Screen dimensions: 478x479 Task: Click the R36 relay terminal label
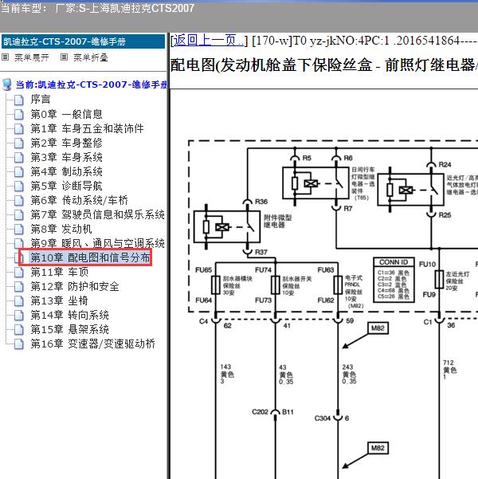261,202
